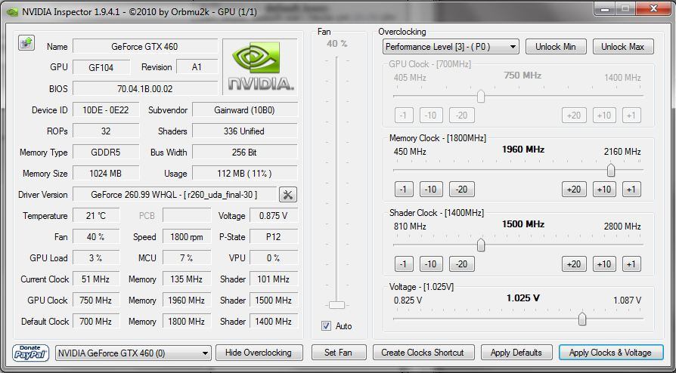Open the GPU selection dropdown at bottom

(133, 353)
